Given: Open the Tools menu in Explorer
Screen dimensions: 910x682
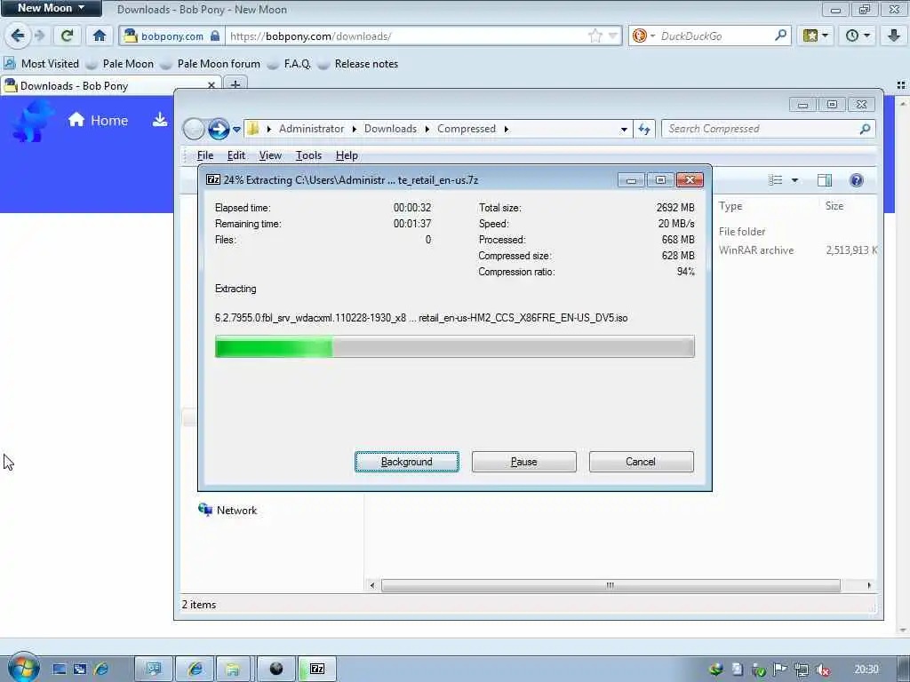Looking at the screenshot, I should 308,155.
